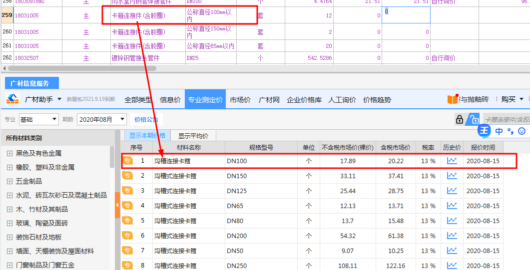The width and height of the screenshot is (530, 270).
Task: Open the orange book icon with red dot
Action: click(x=453, y=99)
